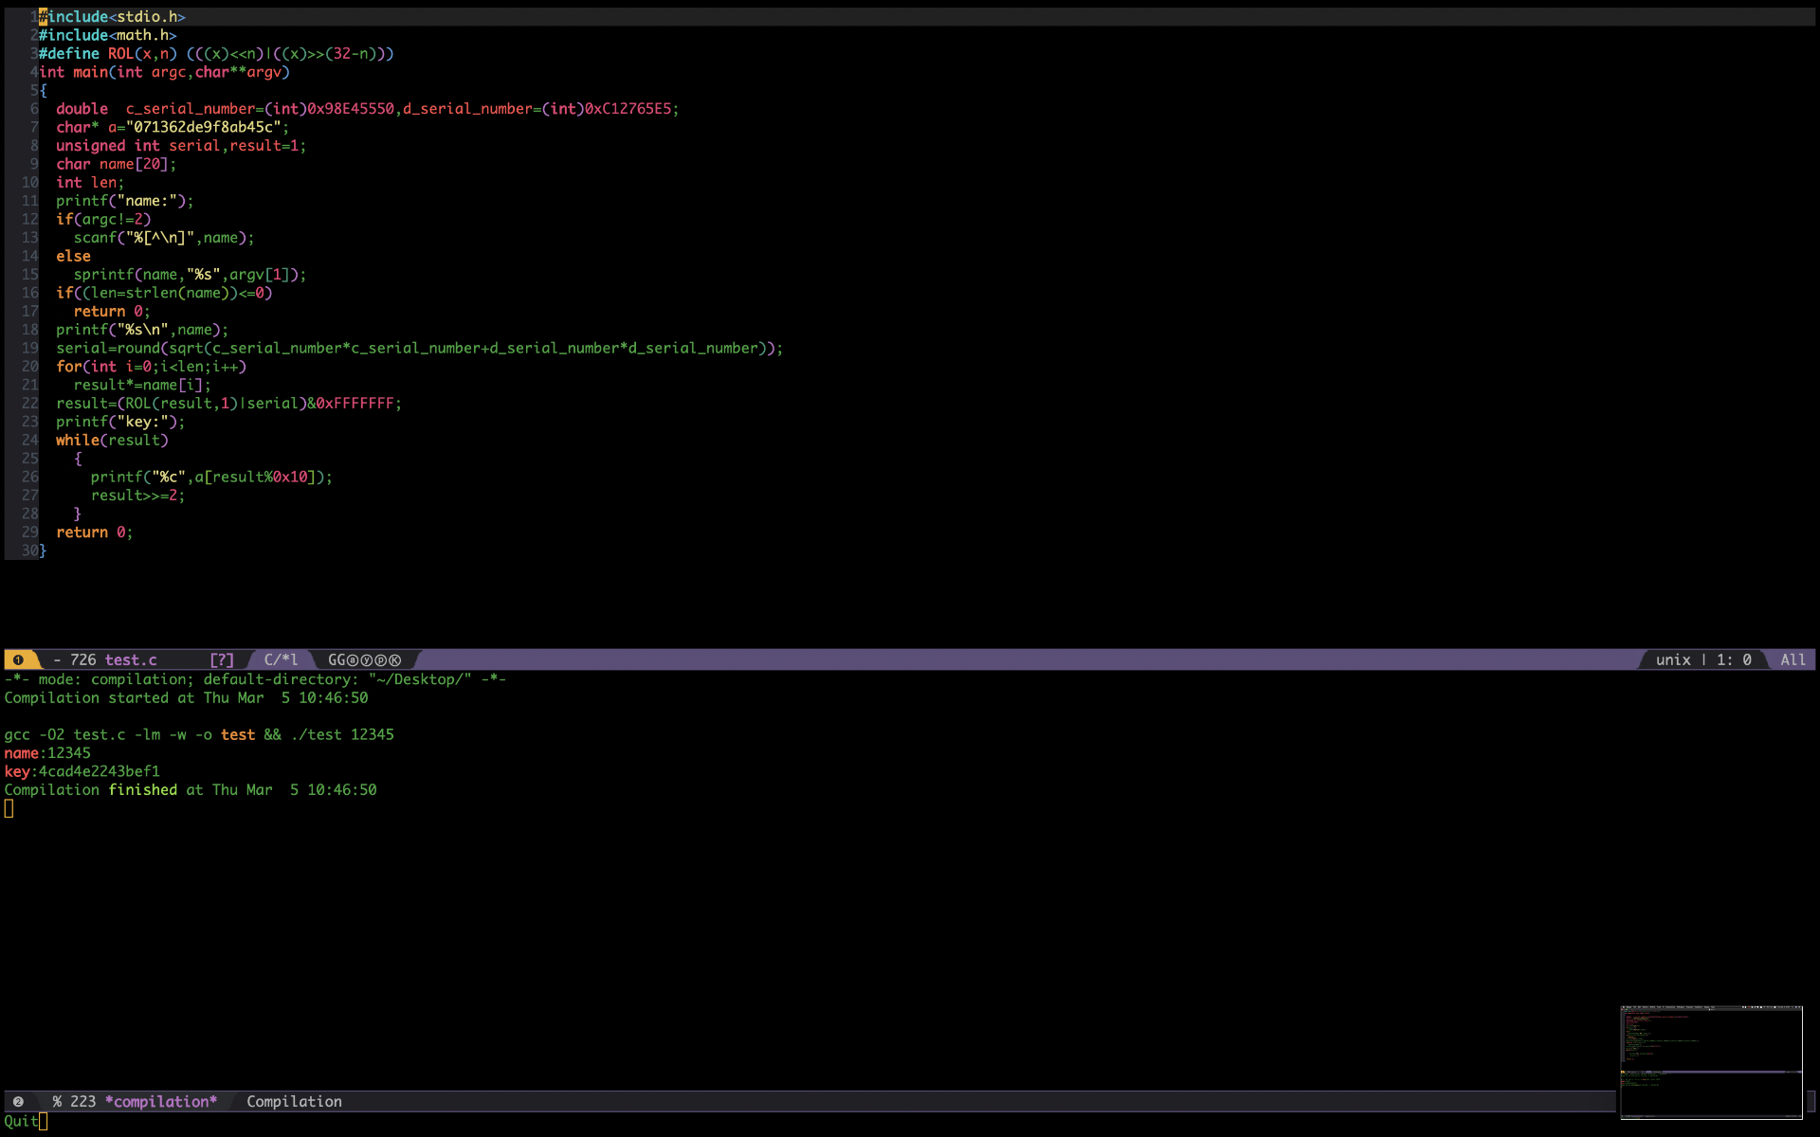Click the serial=round(sqrt(...)) line
Screen dimensions: 1820x1137
coord(419,349)
